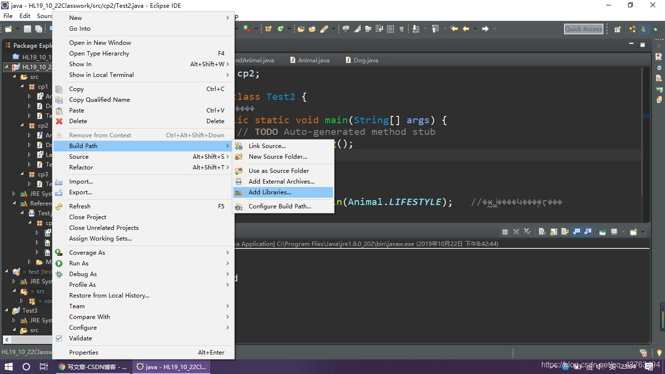Click Properties in the context menu
Viewport: 665px width, 374px height.
143,353
